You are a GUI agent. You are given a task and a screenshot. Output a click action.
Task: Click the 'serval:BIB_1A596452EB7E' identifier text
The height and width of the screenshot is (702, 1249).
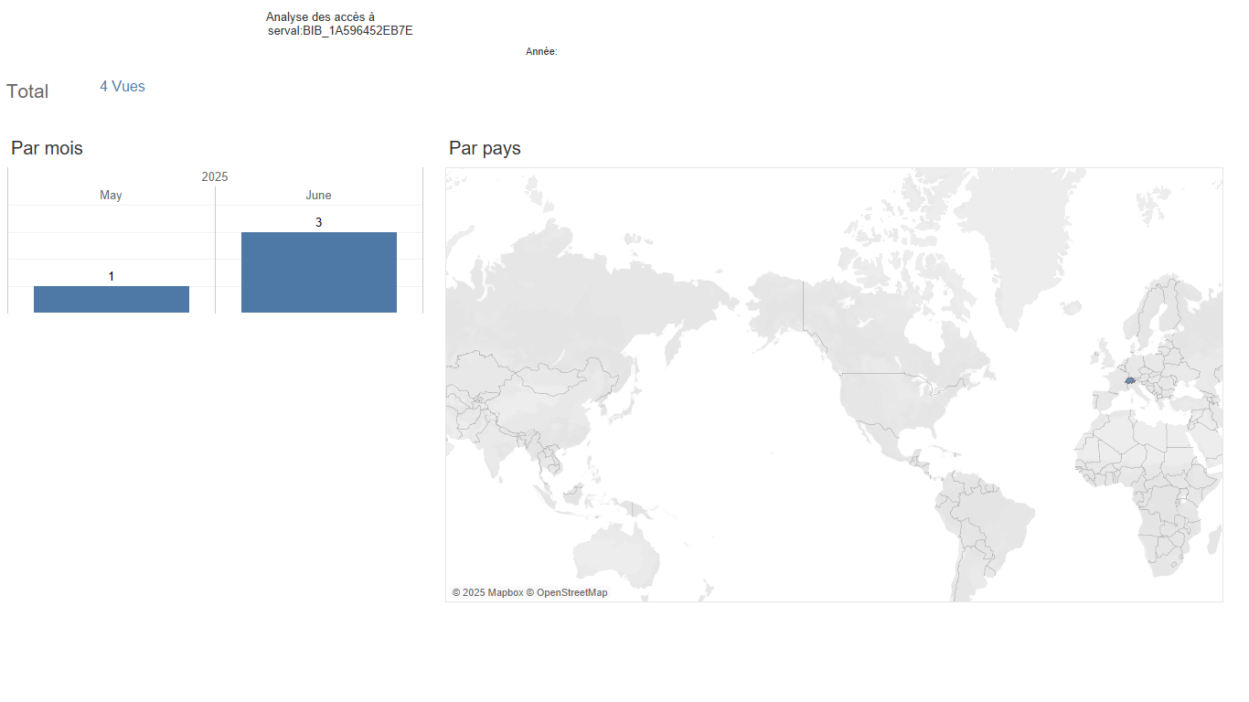[340, 30]
